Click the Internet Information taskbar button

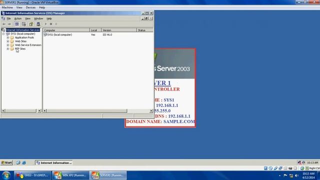[53, 162]
